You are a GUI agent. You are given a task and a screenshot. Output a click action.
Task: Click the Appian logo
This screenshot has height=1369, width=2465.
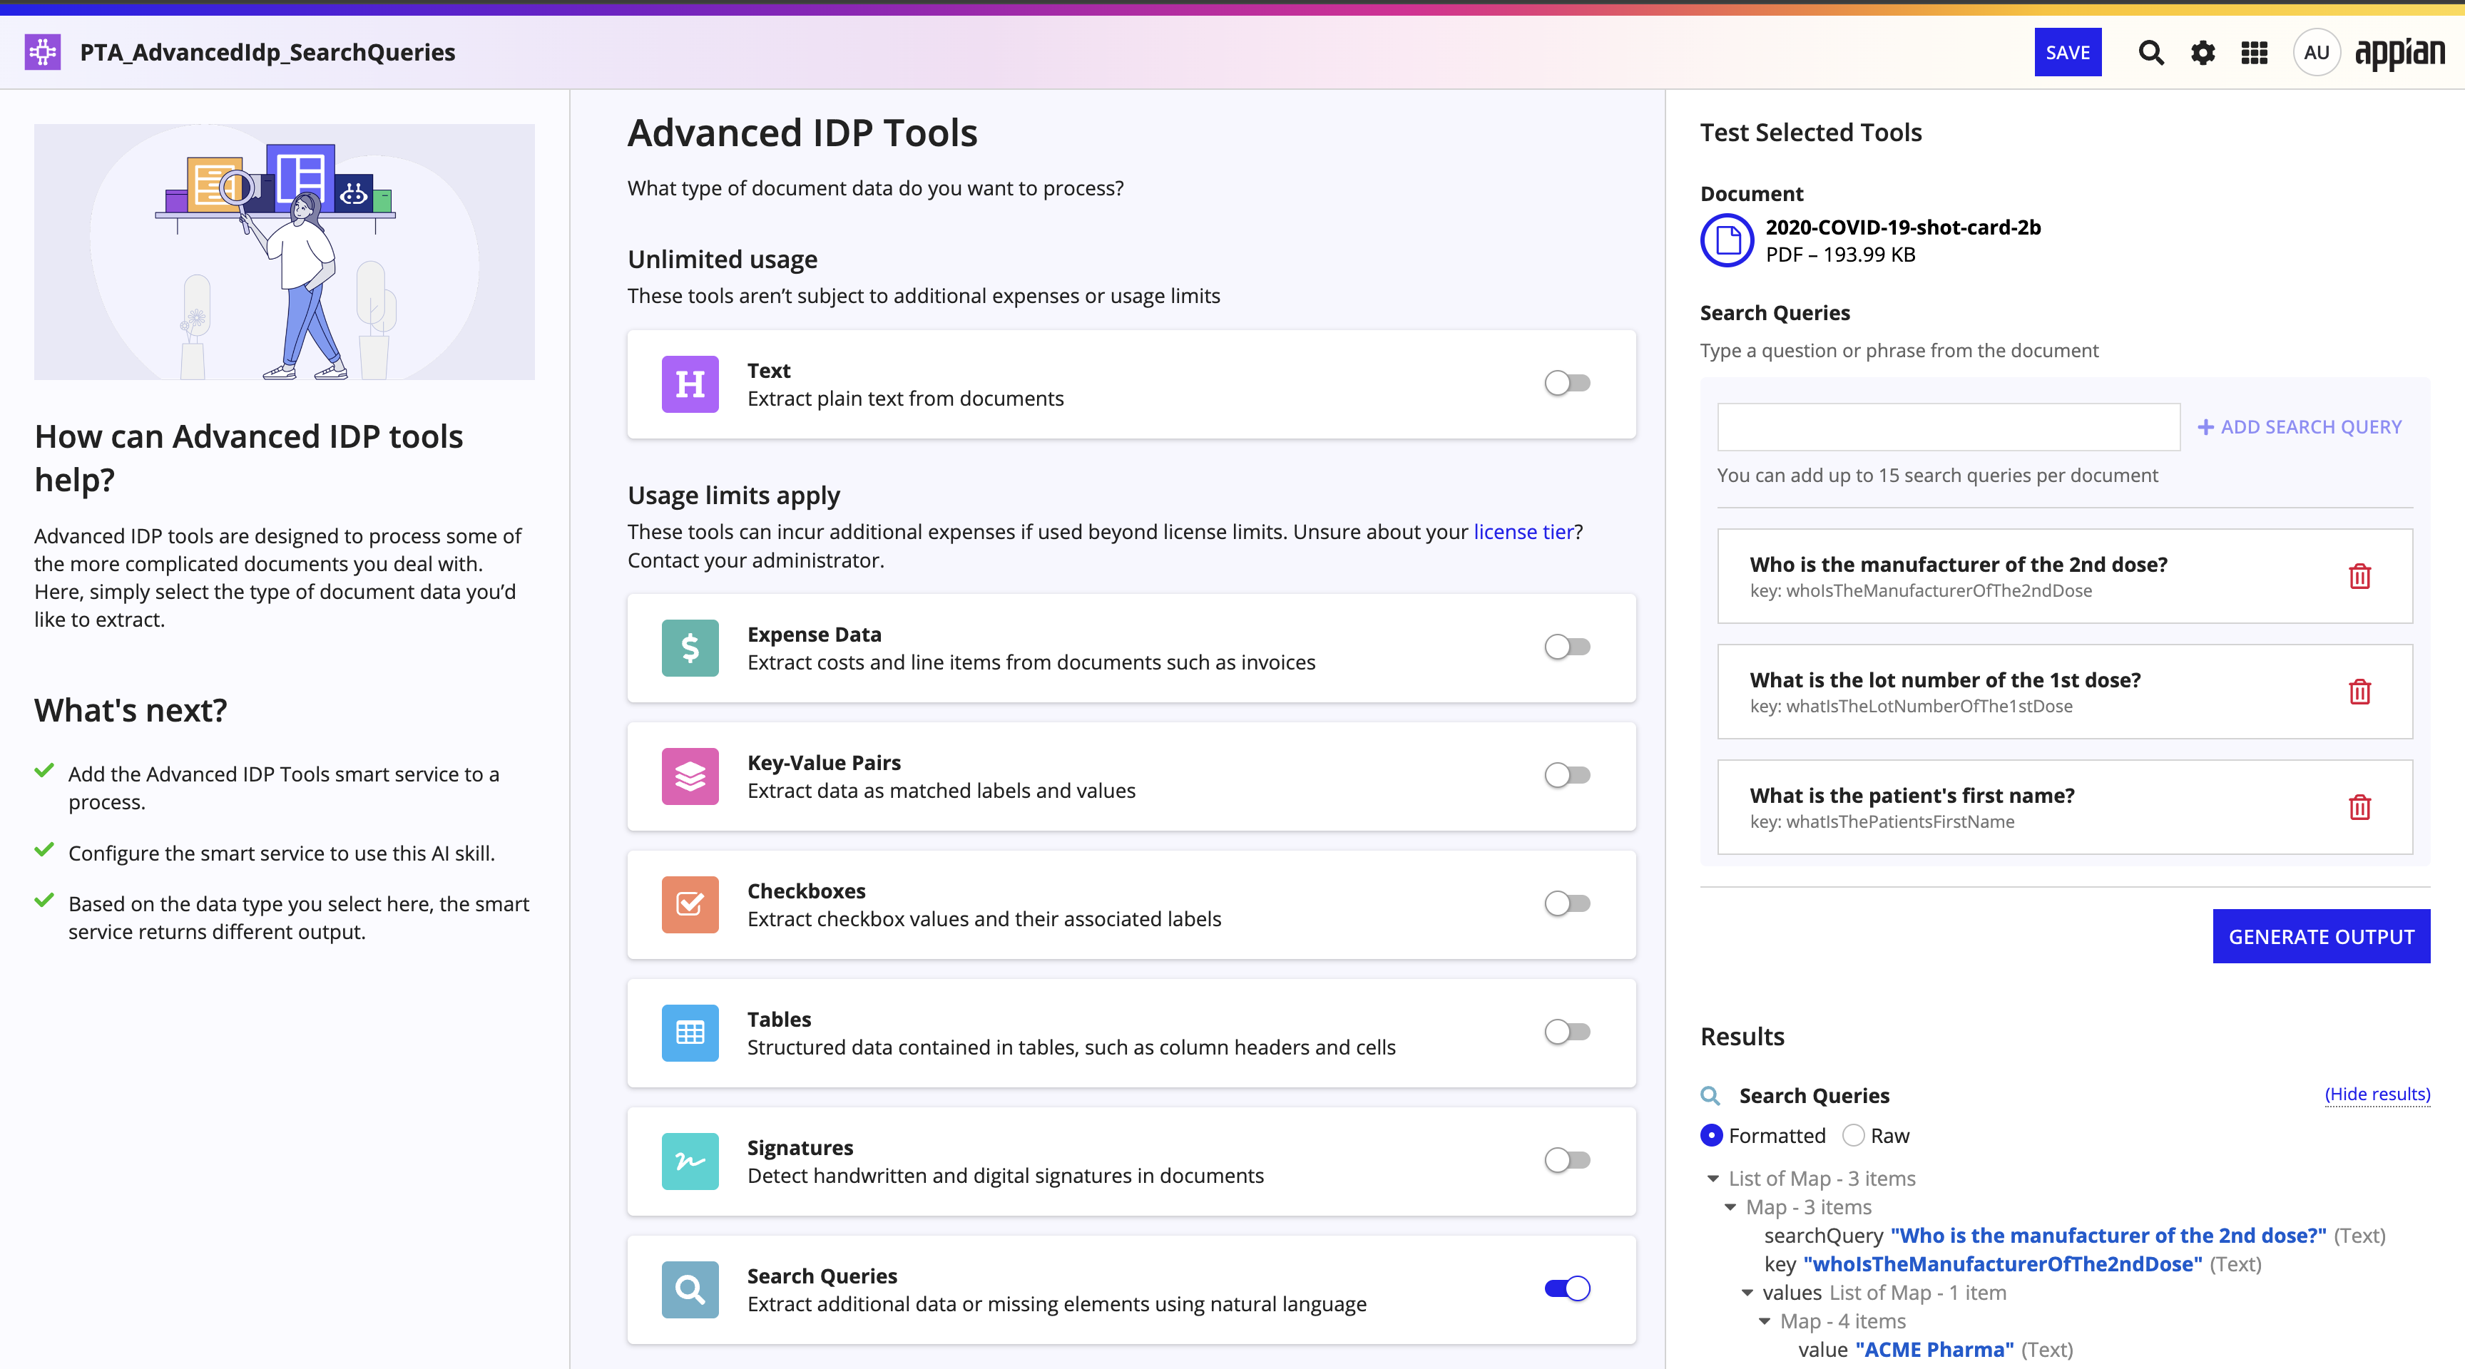point(2399,53)
